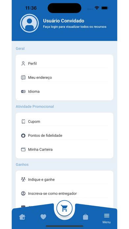
Task: Select the Menu tab in bottom bar
Action: (x=107, y=218)
